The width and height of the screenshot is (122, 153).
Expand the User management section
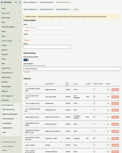point(11,96)
